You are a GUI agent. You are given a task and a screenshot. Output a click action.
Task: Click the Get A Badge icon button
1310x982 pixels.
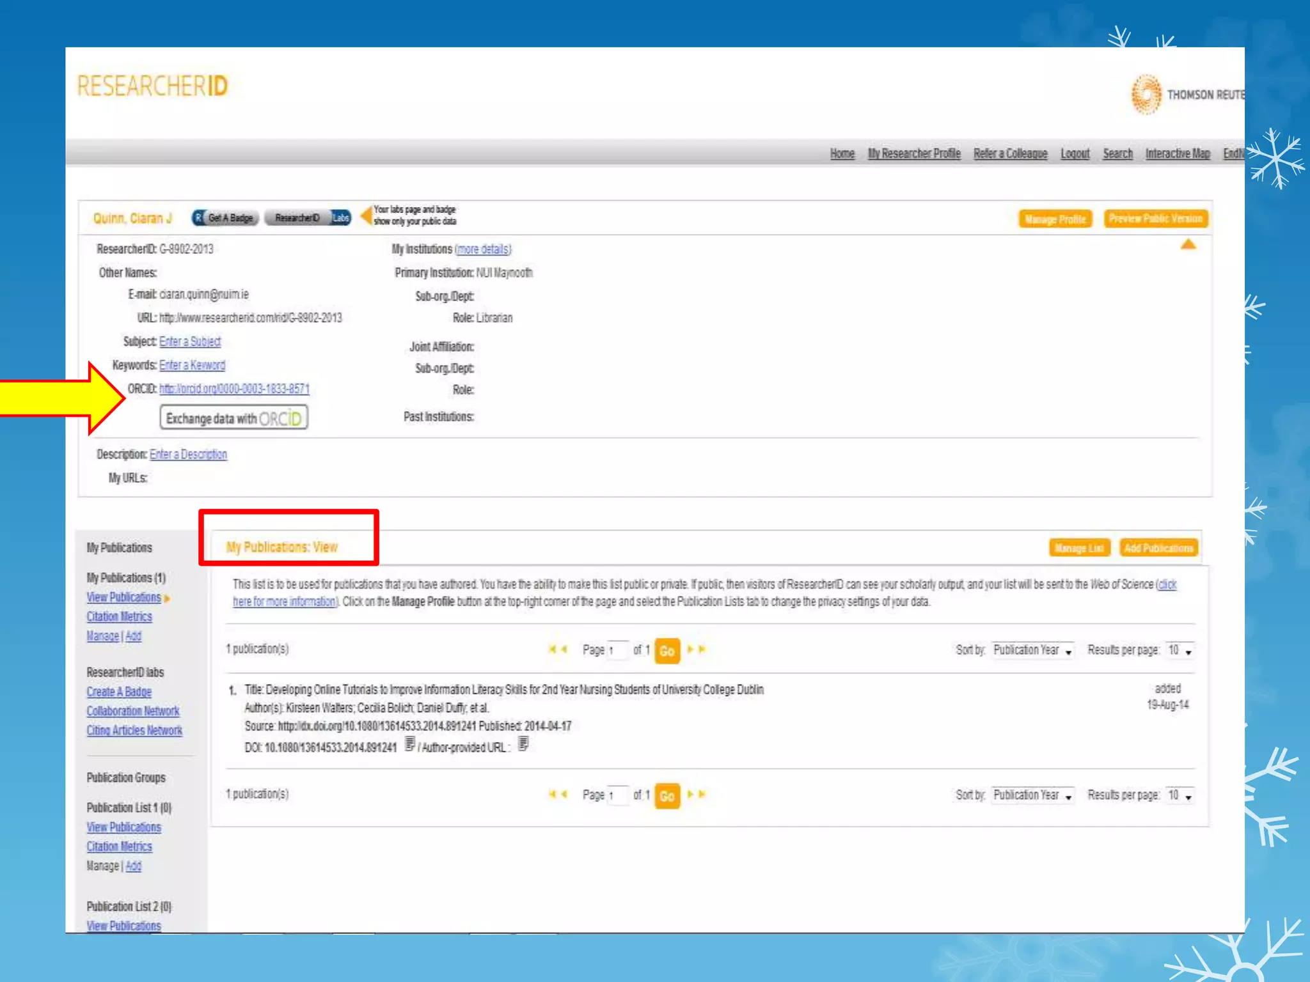(x=226, y=218)
